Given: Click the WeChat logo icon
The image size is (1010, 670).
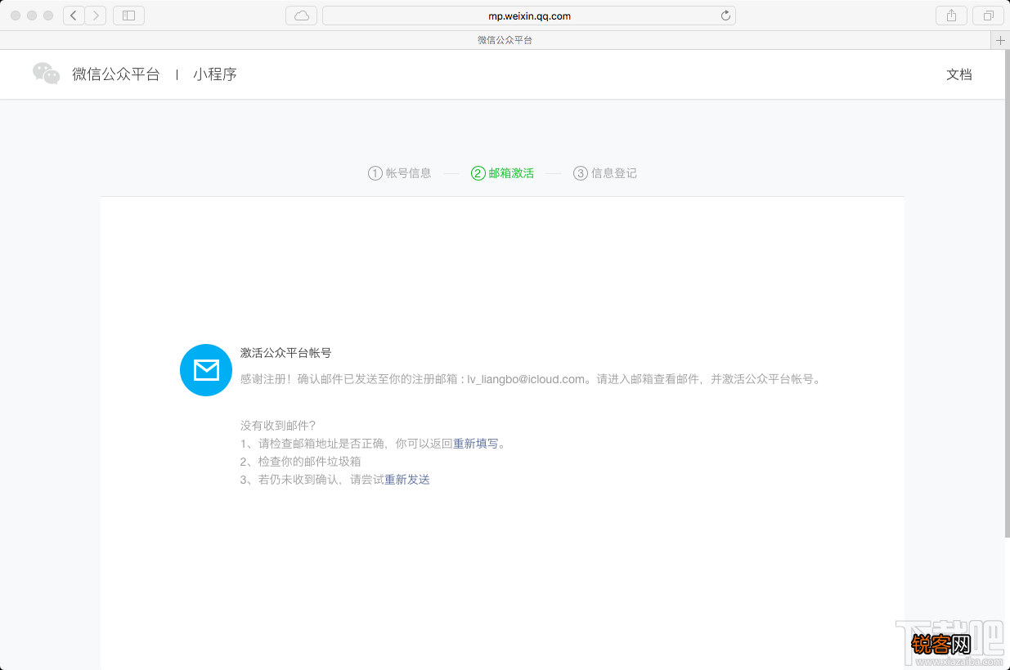Looking at the screenshot, I should pos(47,74).
